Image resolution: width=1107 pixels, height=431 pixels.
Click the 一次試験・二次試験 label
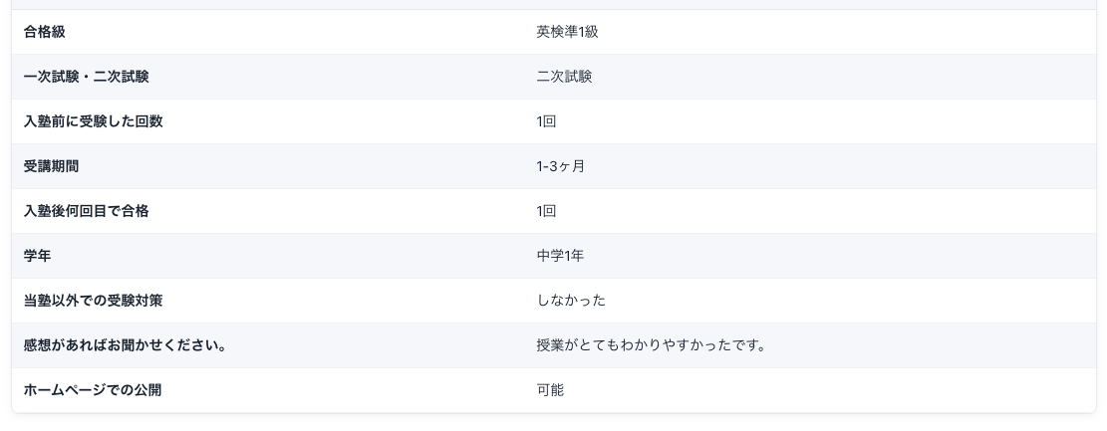pyautogui.click(x=86, y=77)
